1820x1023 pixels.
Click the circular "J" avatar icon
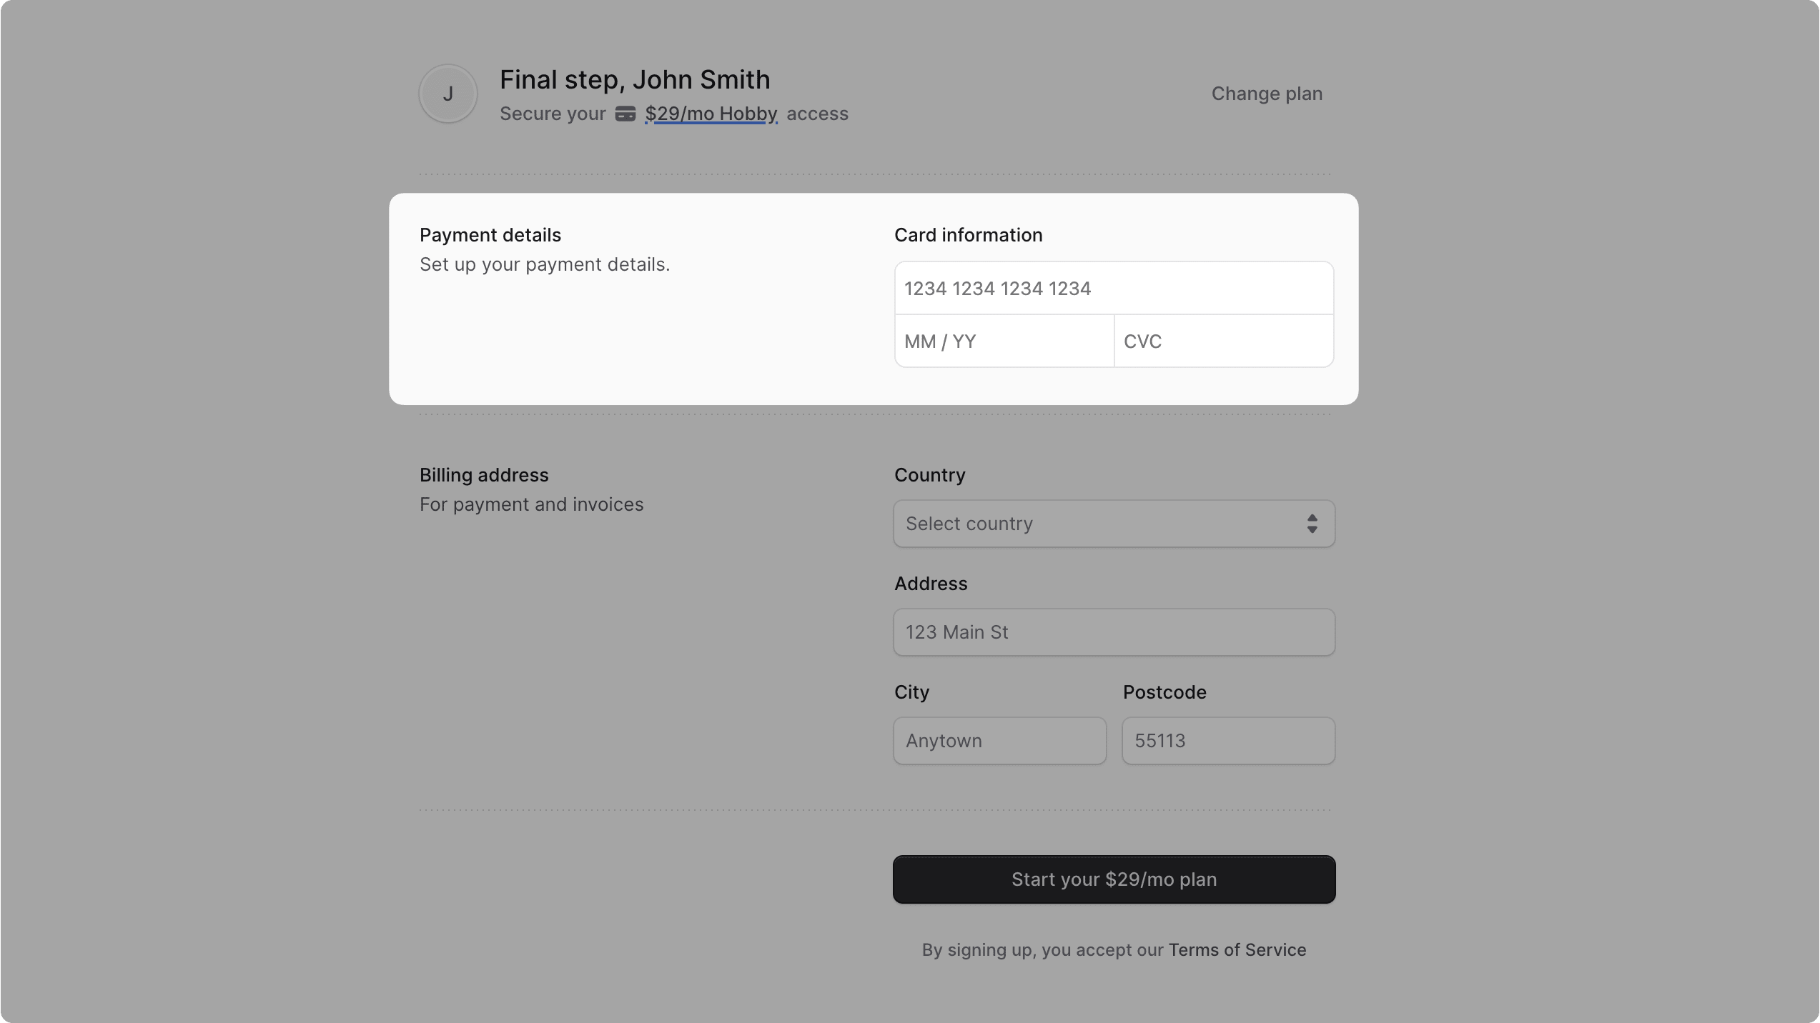[x=447, y=93]
